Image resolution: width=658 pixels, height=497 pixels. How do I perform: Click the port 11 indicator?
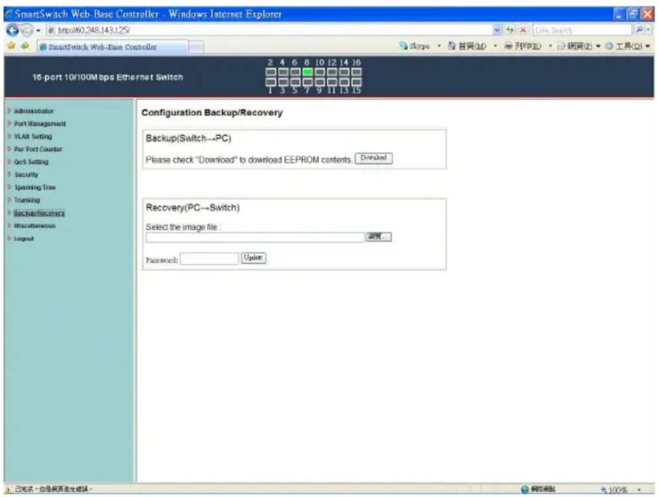coord(332,82)
